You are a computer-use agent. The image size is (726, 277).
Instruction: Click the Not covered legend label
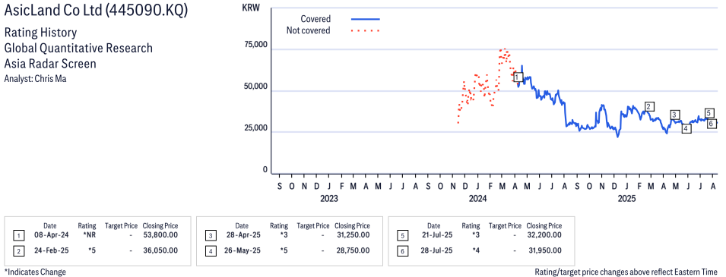tap(309, 30)
